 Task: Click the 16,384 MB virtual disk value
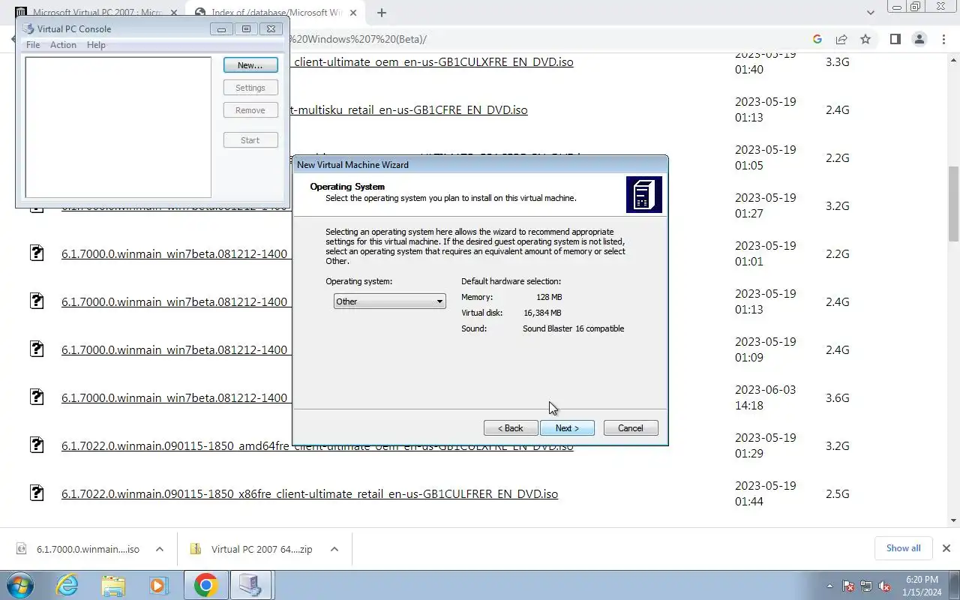tap(542, 313)
